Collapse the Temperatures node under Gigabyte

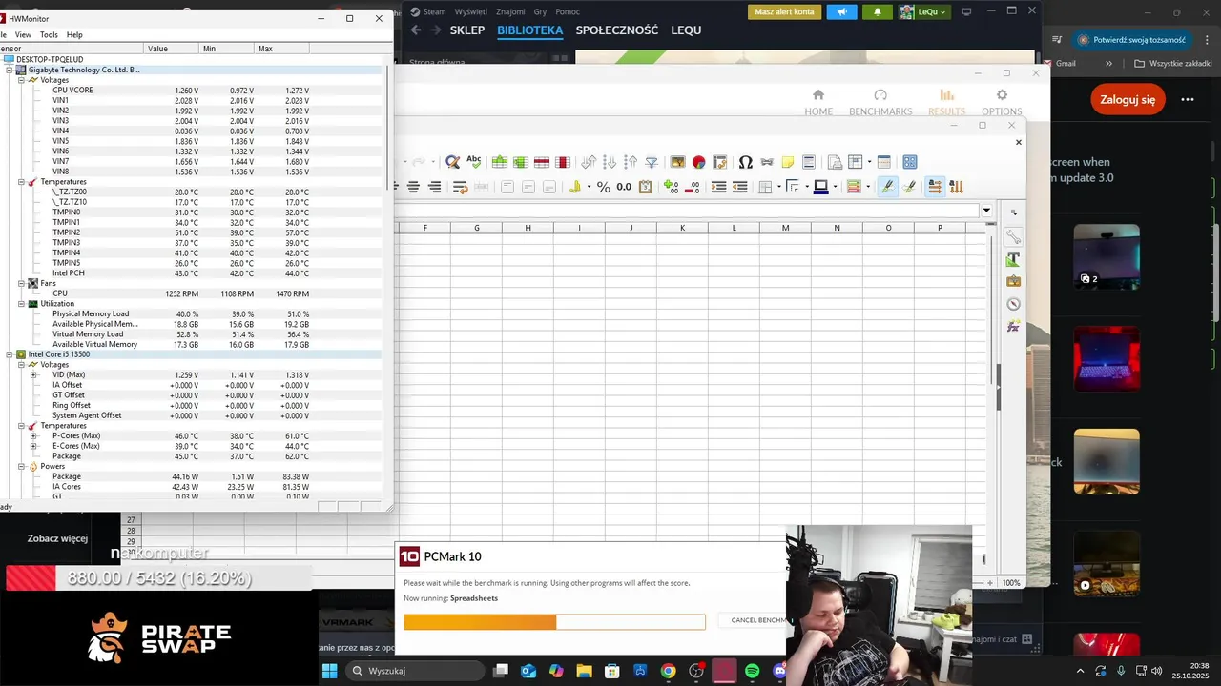[x=21, y=181]
